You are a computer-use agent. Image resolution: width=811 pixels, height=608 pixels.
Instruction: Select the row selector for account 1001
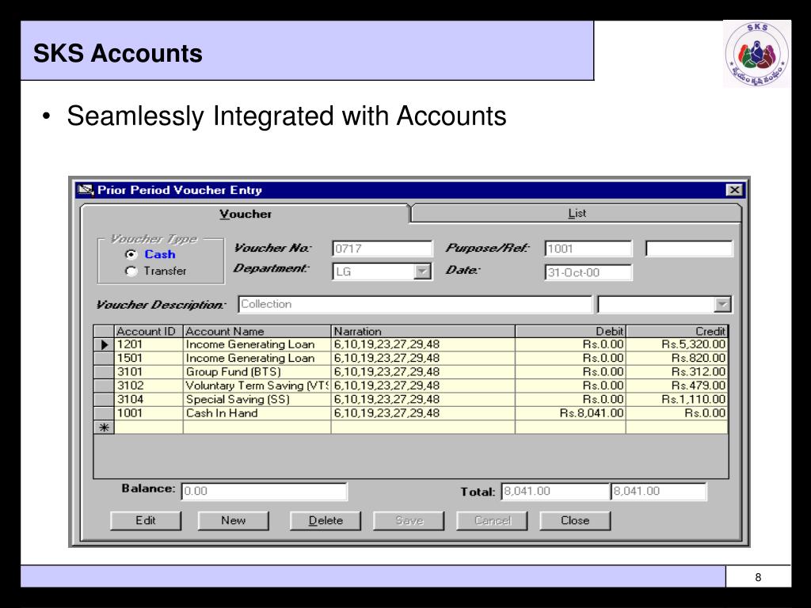click(x=104, y=413)
